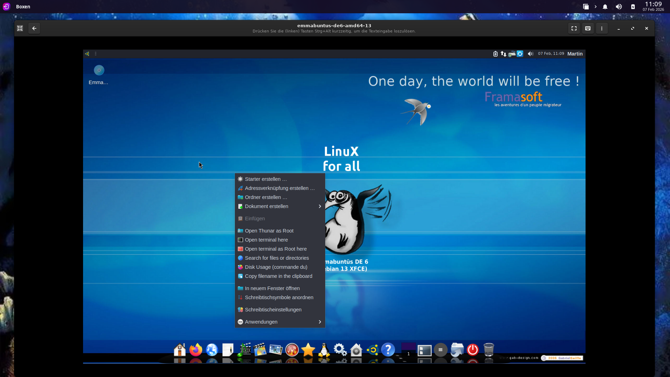This screenshot has width=670, height=377.
Task: Choose Ordner erstellen … menu entry
Action: click(x=266, y=197)
